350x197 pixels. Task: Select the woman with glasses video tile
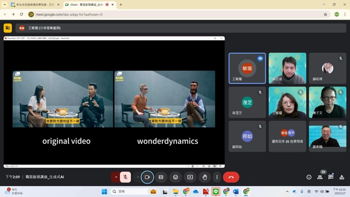(x=287, y=102)
